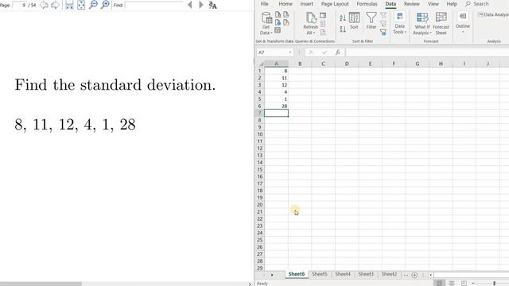Select cell A3 containing 12
This screenshot has height=286, width=509.
pyautogui.click(x=276, y=85)
